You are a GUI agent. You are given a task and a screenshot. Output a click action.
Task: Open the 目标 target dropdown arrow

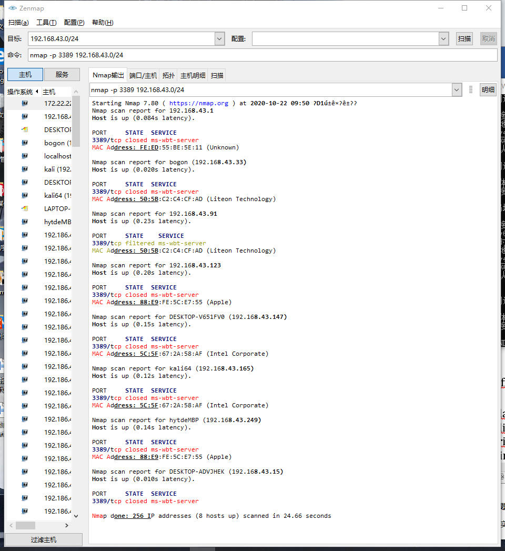click(219, 38)
